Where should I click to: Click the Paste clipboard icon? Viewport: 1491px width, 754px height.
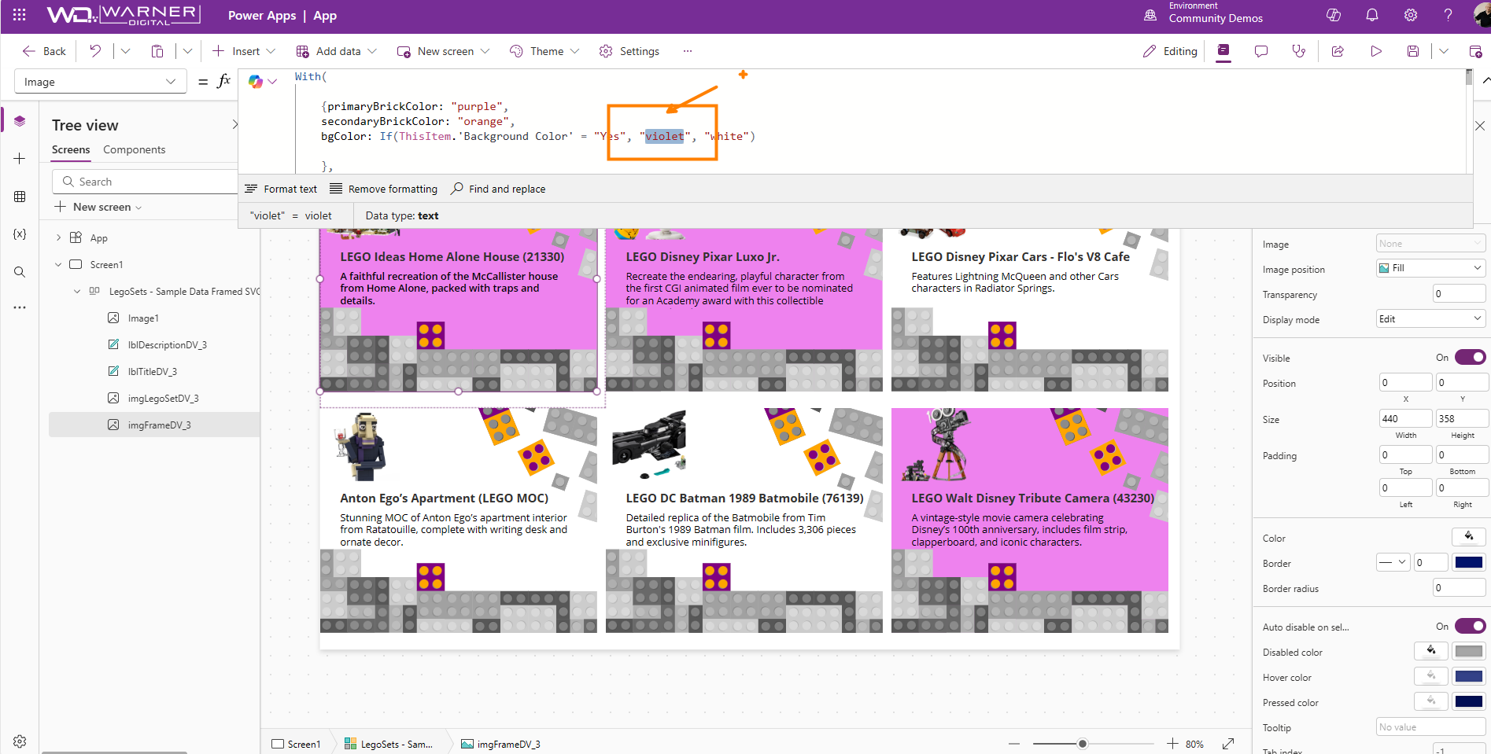[157, 51]
